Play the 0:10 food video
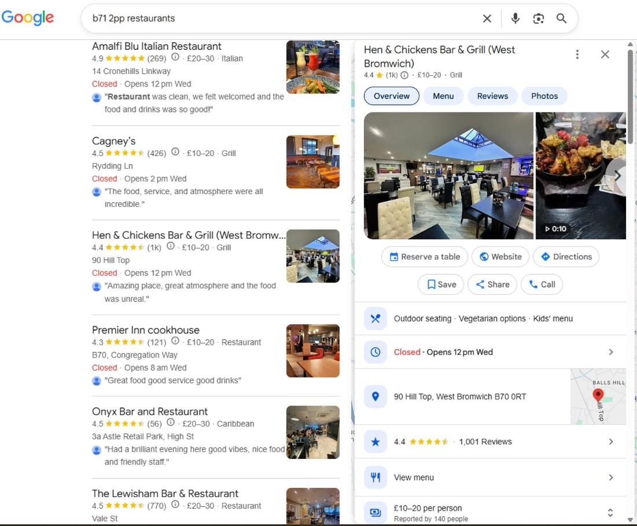Screen dimensions: 637x526 point(580,175)
